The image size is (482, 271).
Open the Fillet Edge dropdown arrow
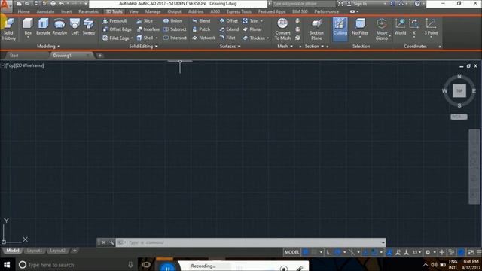click(132, 38)
